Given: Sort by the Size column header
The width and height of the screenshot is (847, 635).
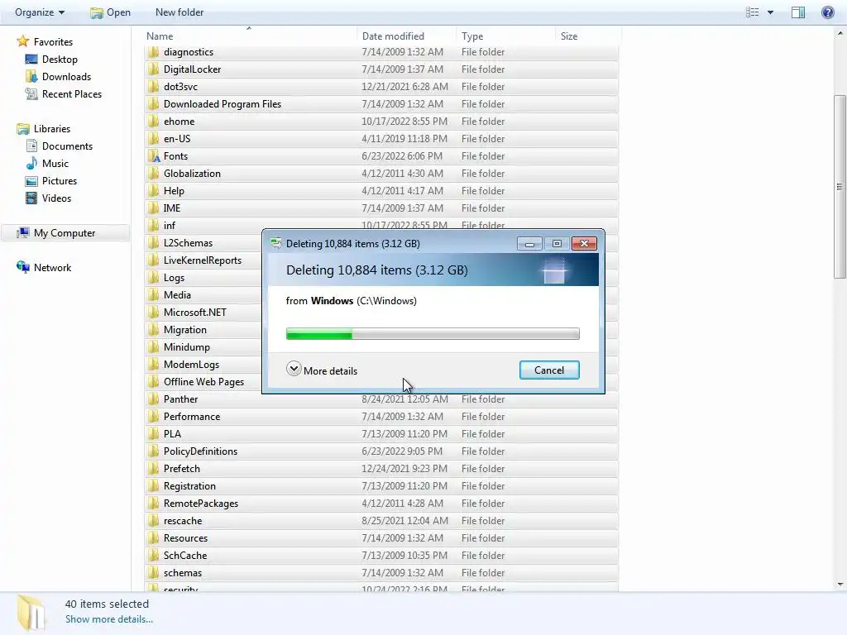Looking at the screenshot, I should 569,36.
